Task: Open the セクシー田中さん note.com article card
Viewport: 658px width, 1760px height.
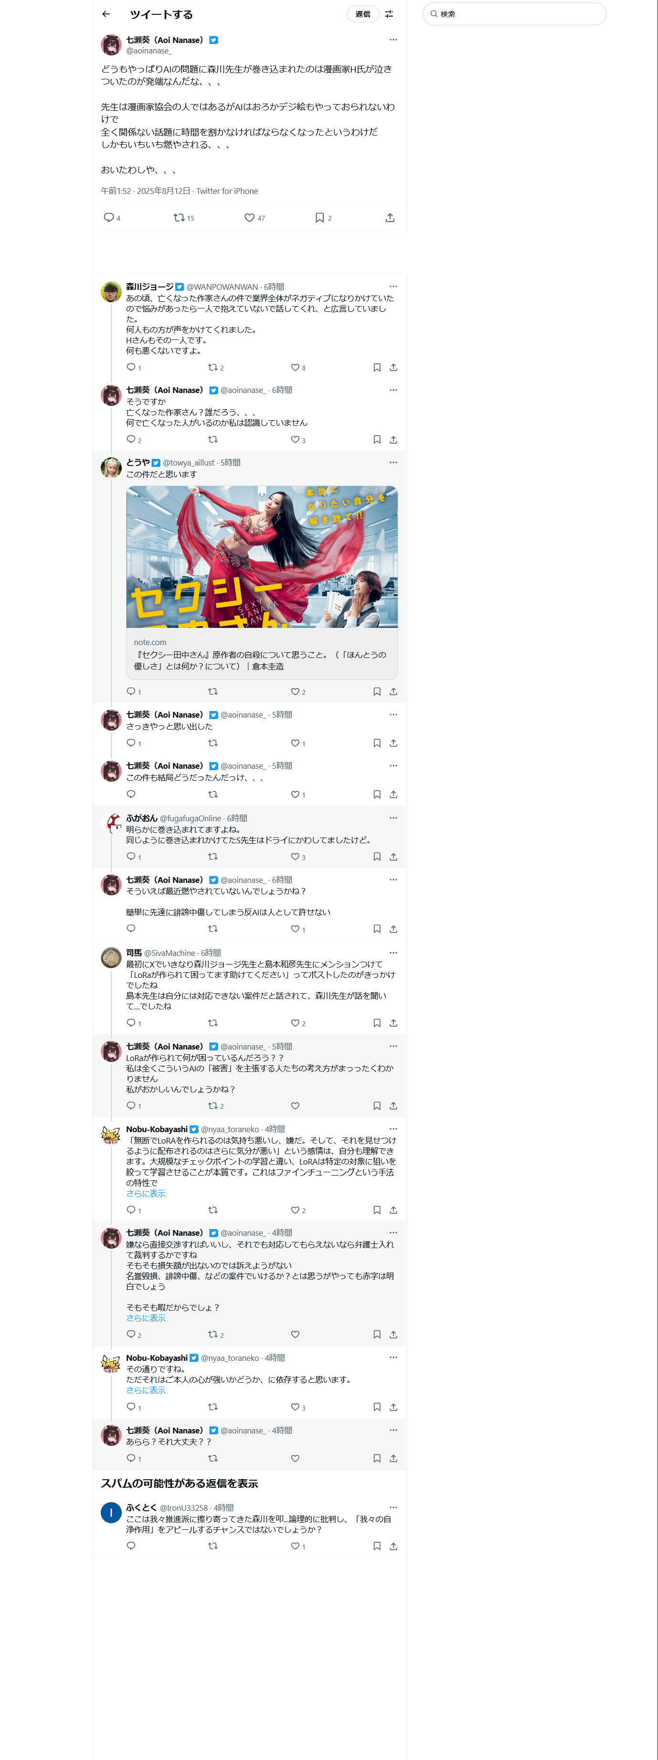Action: click(262, 582)
